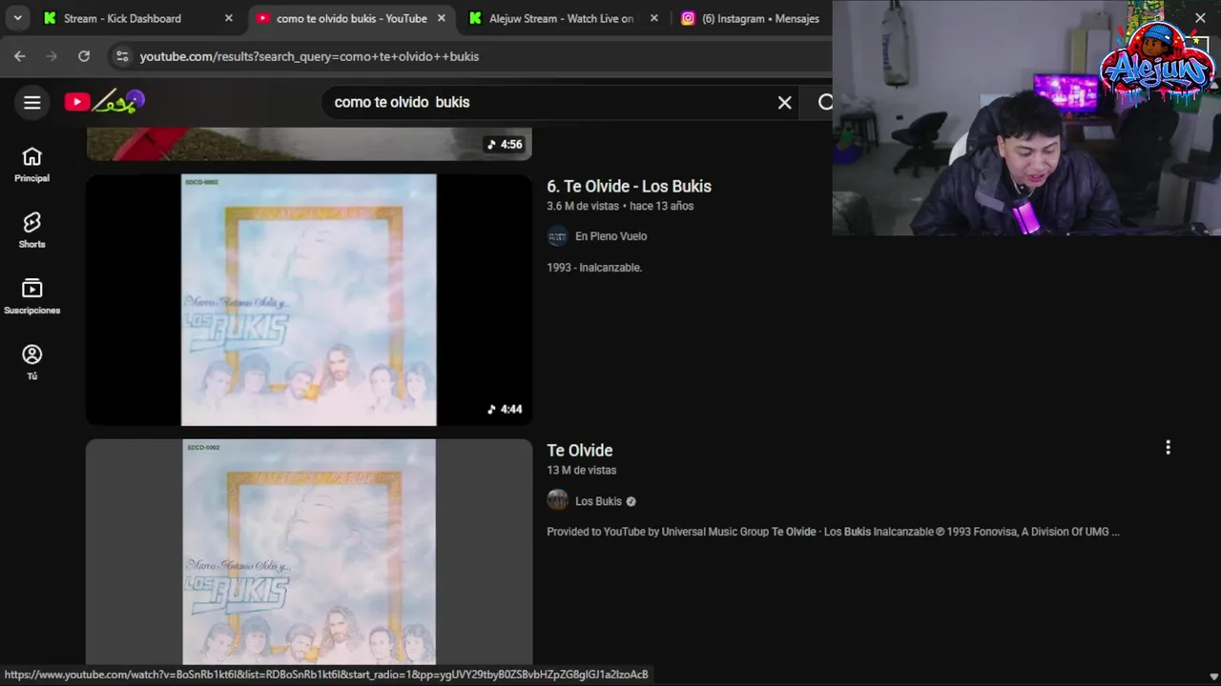Image resolution: width=1221 pixels, height=686 pixels.
Task: Open the Los Bukis channel name
Action: (598, 501)
